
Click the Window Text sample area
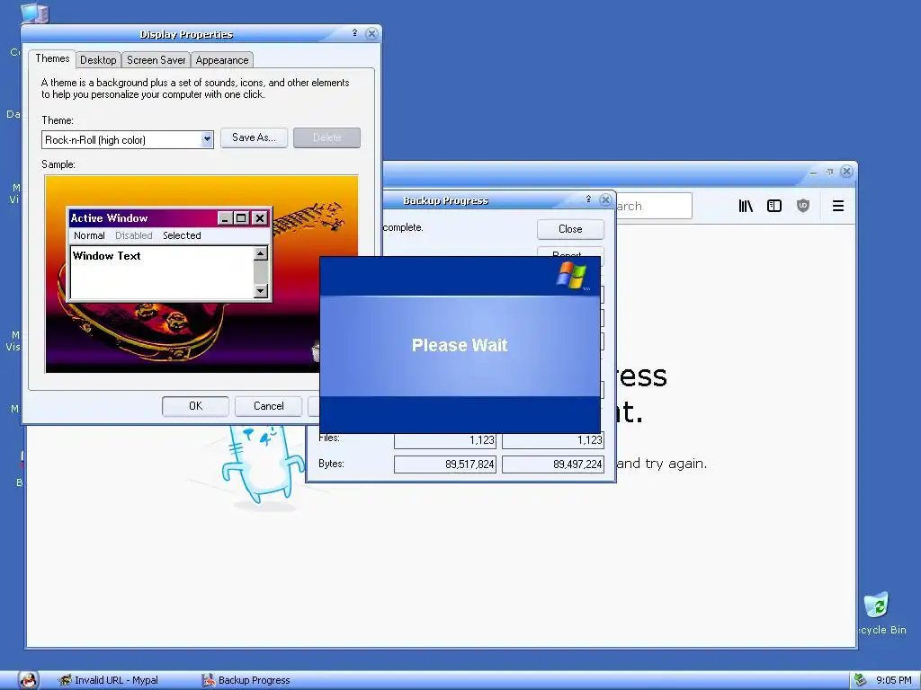[x=162, y=272]
